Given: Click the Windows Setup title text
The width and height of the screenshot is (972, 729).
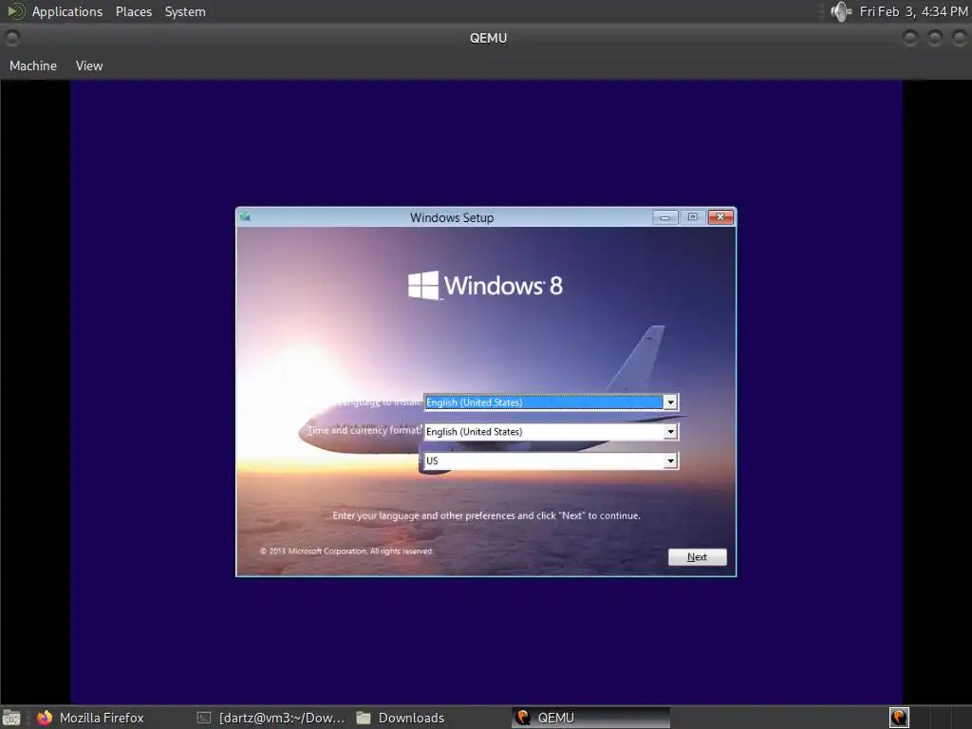Looking at the screenshot, I should (x=451, y=217).
